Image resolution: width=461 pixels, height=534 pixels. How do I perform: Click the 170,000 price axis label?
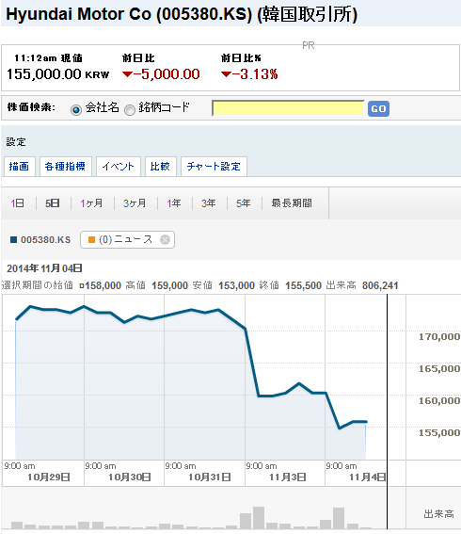439,337
